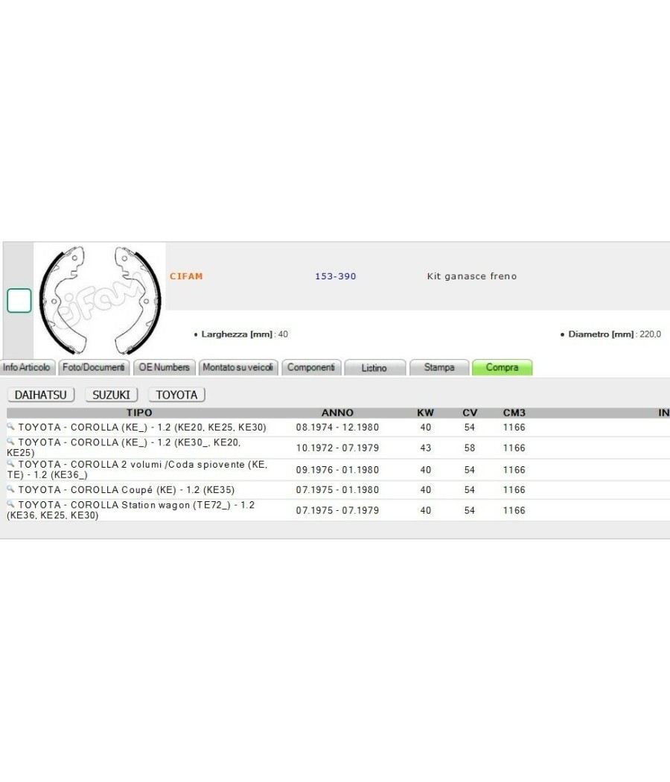Click the CV value 58

(x=470, y=448)
